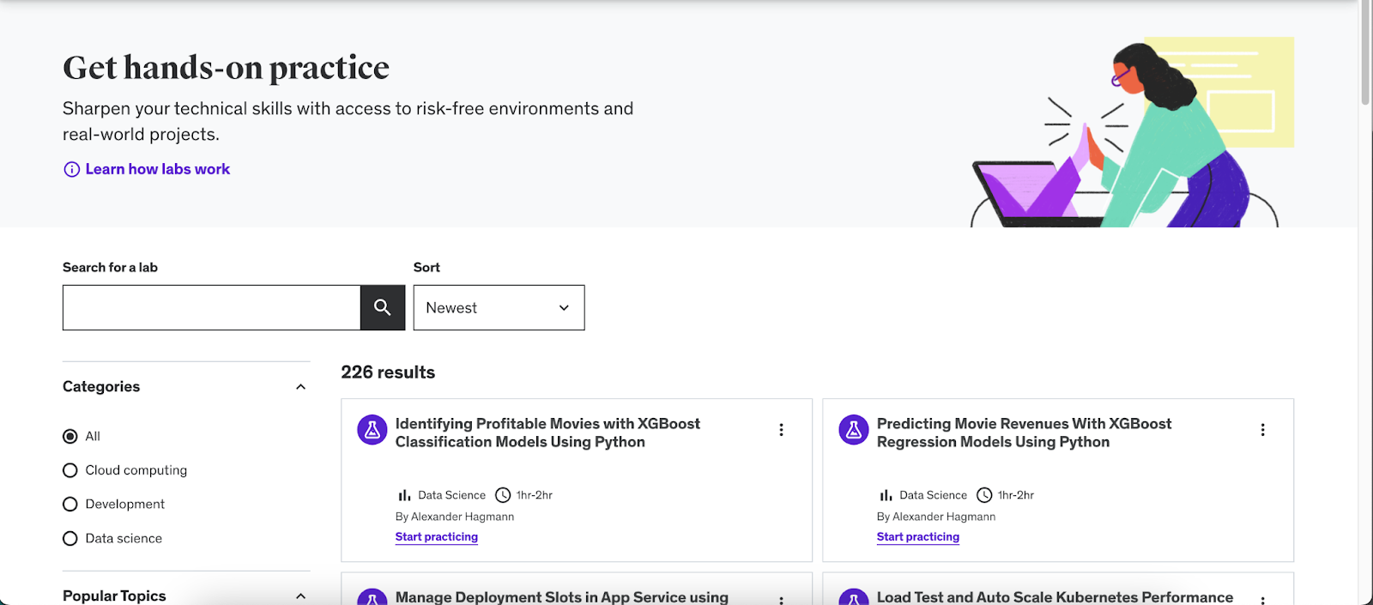Image resolution: width=1373 pixels, height=605 pixels.
Task: Choose the Development category option
Action: (70, 505)
